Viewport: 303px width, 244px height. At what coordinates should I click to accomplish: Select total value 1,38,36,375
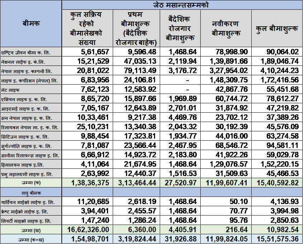click(90, 182)
